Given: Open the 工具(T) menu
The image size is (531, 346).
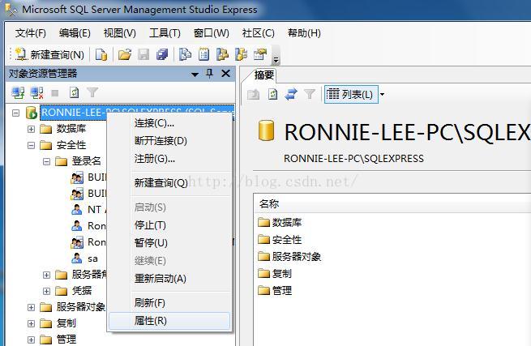Looking at the screenshot, I should point(165,33).
